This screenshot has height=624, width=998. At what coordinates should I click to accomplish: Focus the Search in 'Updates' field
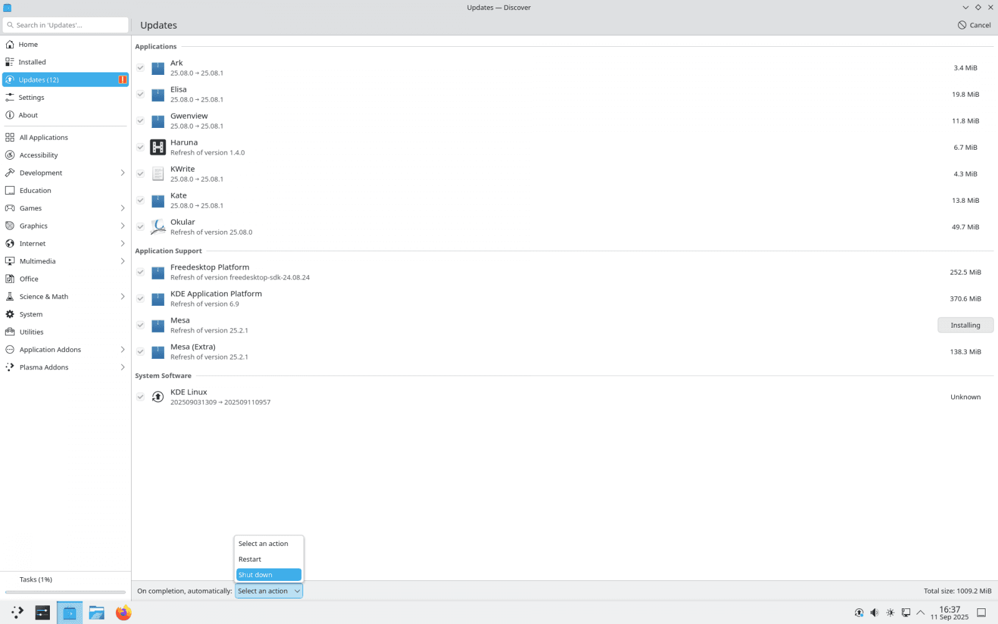pyautogui.click(x=65, y=25)
